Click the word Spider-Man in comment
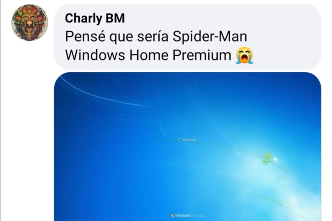This screenshot has width=332, height=221. pos(210,36)
